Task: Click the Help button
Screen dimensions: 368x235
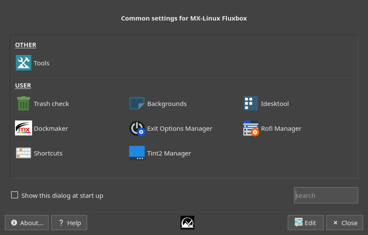Action: point(69,223)
